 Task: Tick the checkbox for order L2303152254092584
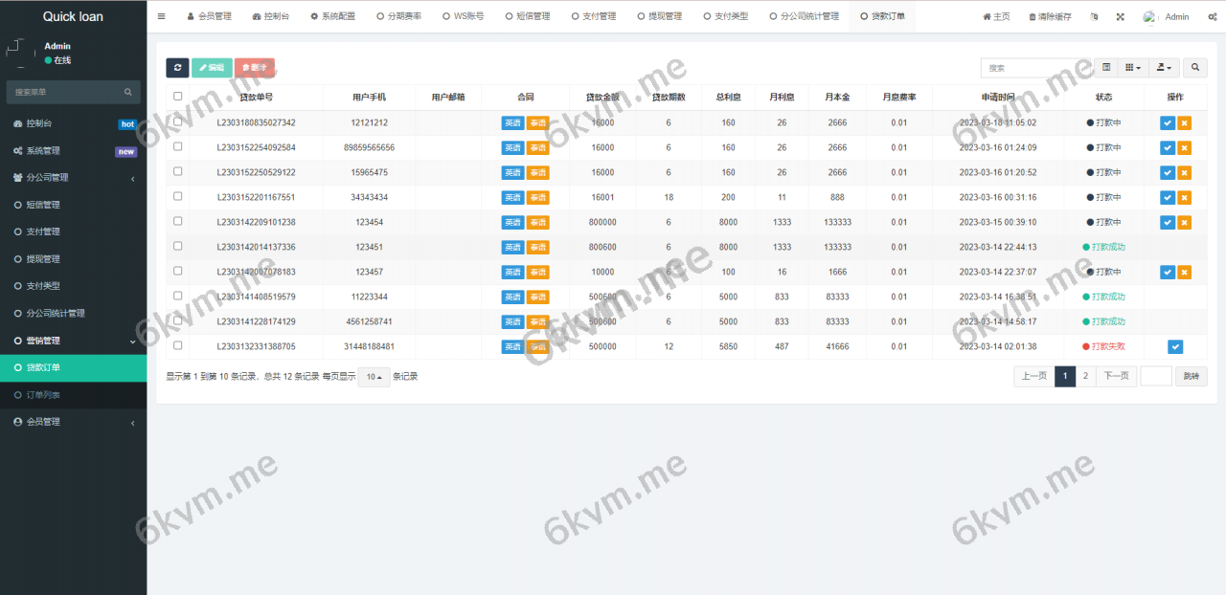click(x=177, y=147)
